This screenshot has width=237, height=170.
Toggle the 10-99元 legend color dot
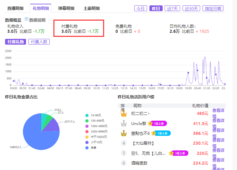(x=87, y=116)
